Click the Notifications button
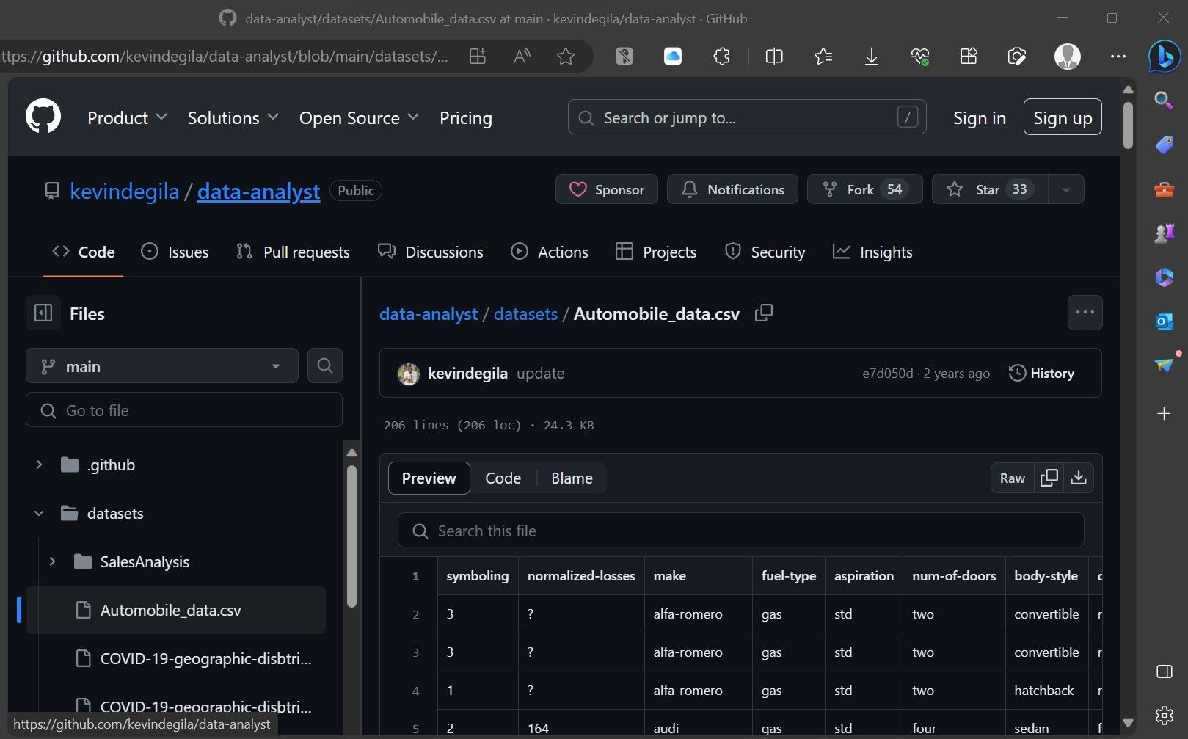This screenshot has width=1188, height=739. tap(732, 189)
